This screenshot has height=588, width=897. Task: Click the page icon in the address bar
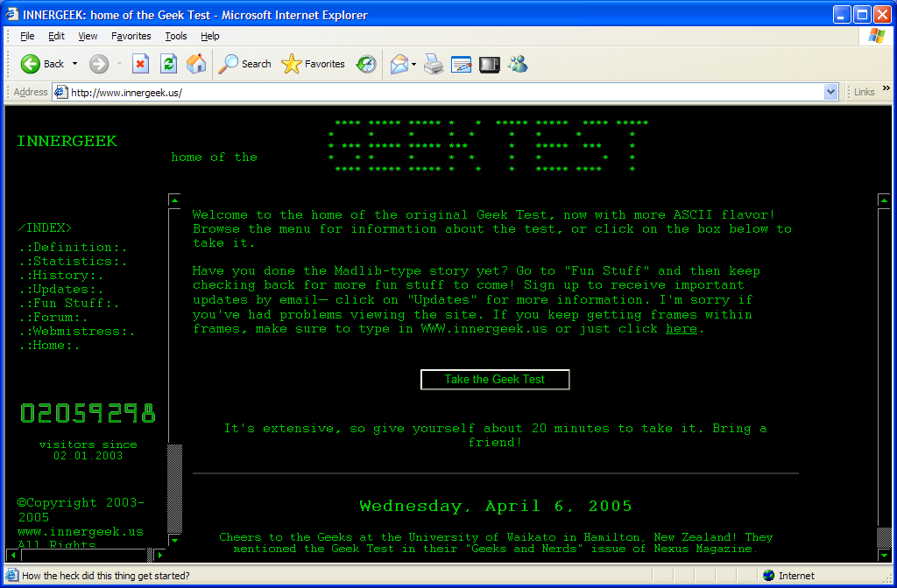pos(60,92)
